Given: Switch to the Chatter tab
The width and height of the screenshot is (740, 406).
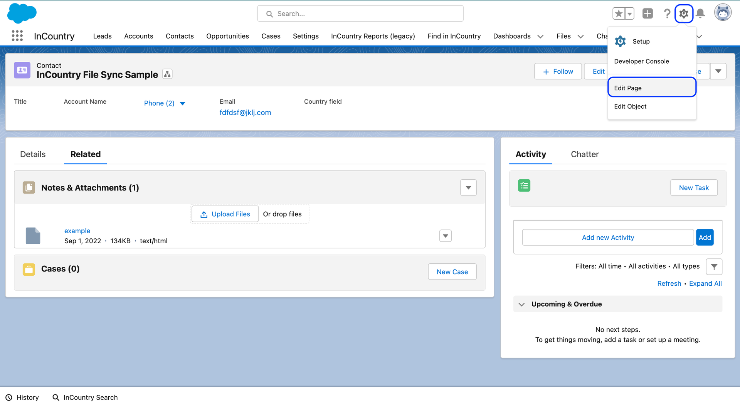Looking at the screenshot, I should click(x=585, y=154).
